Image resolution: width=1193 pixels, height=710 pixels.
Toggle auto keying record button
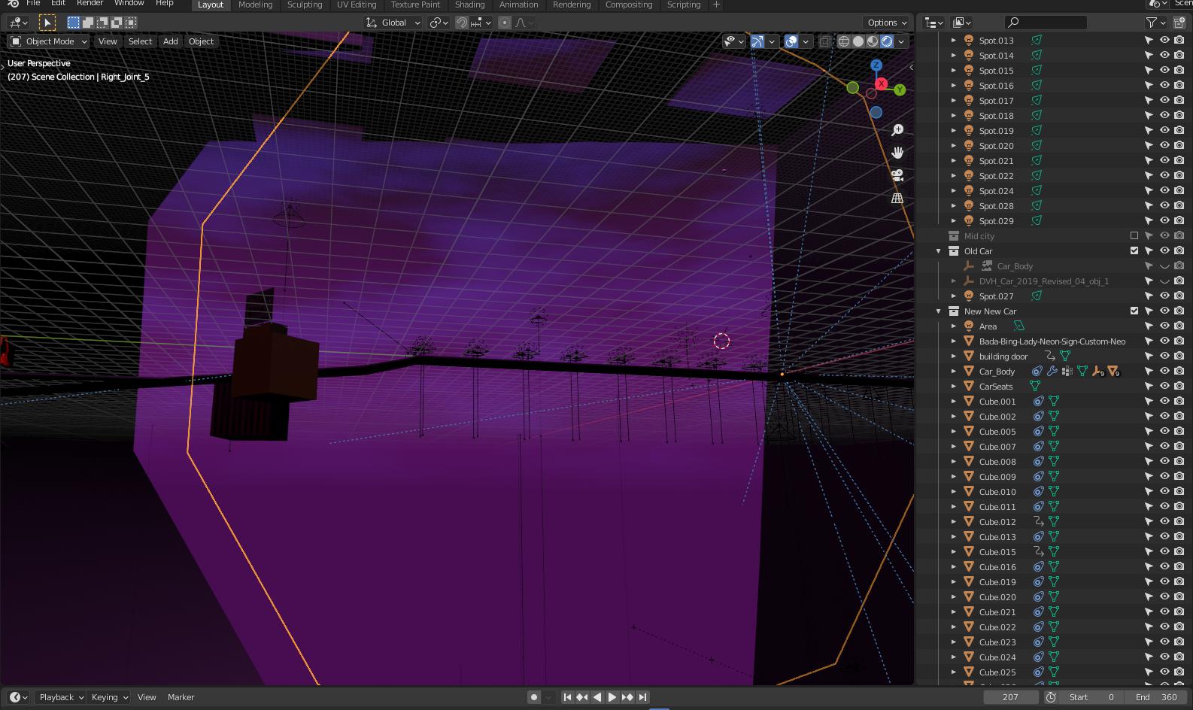click(534, 697)
